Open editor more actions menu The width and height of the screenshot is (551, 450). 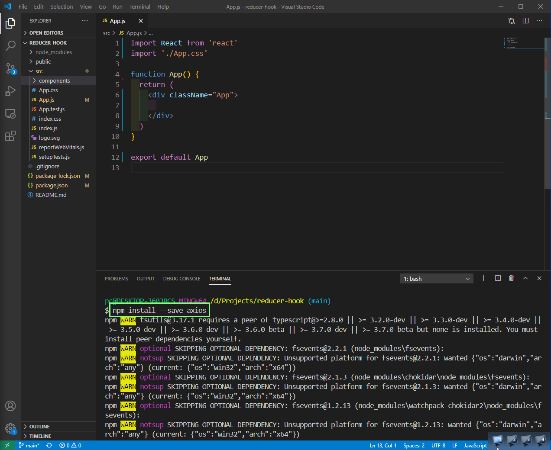[x=539, y=21]
